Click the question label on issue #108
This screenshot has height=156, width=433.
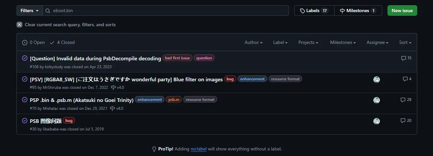(x=204, y=58)
